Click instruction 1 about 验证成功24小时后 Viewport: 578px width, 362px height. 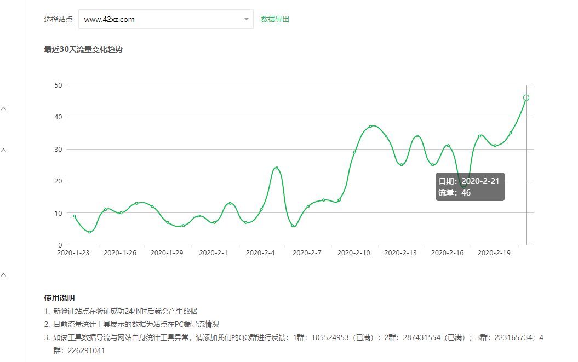pos(121,311)
